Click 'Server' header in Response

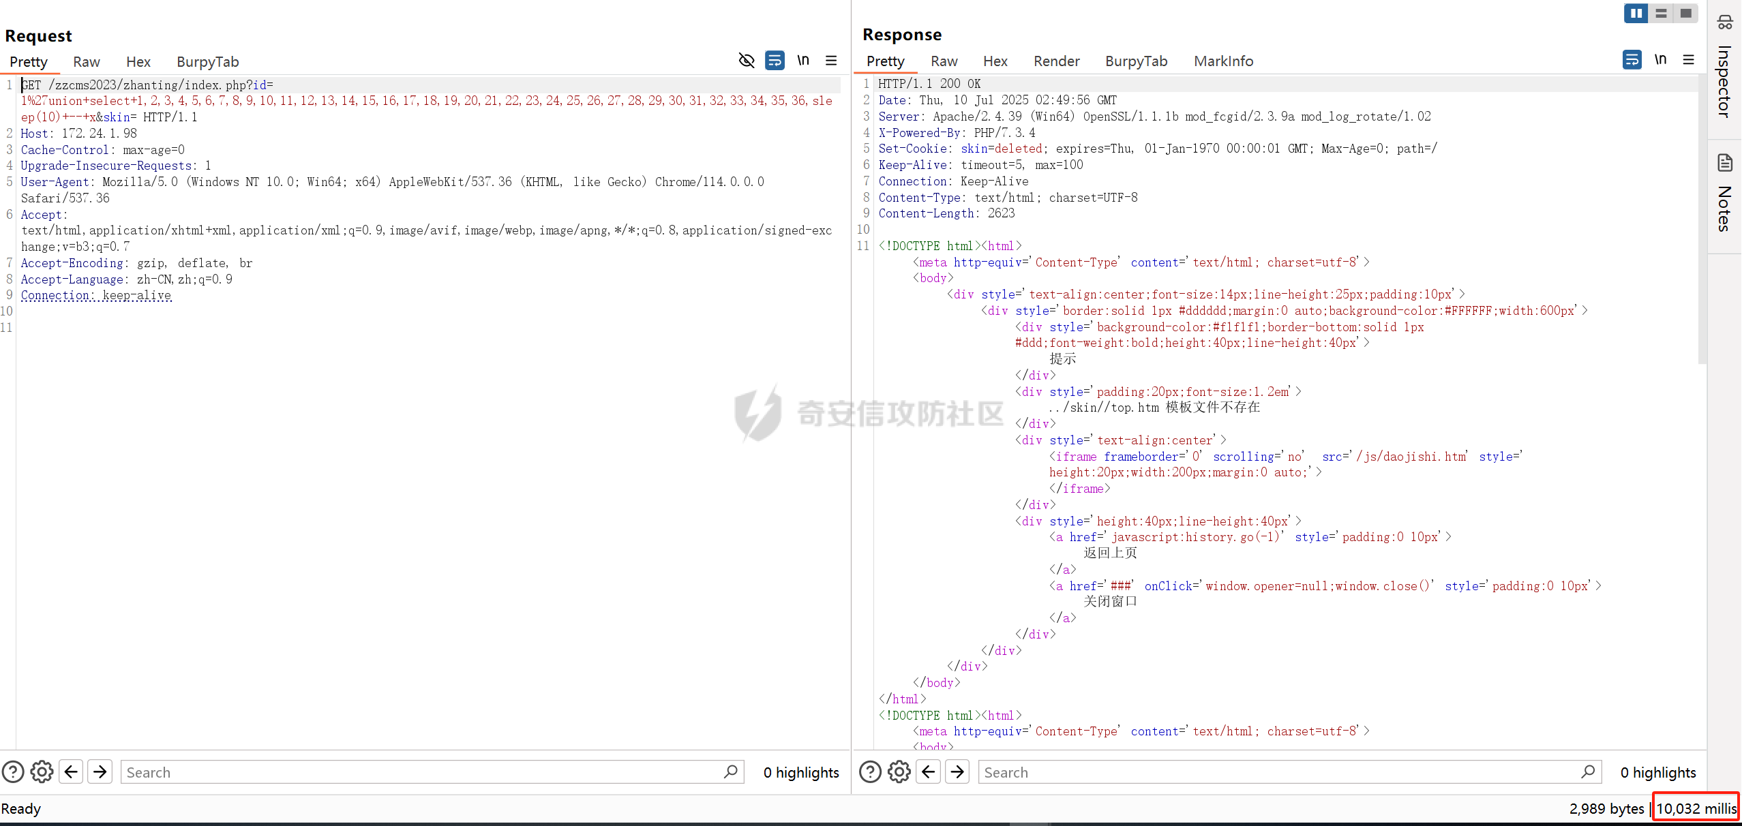pos(899,117)
